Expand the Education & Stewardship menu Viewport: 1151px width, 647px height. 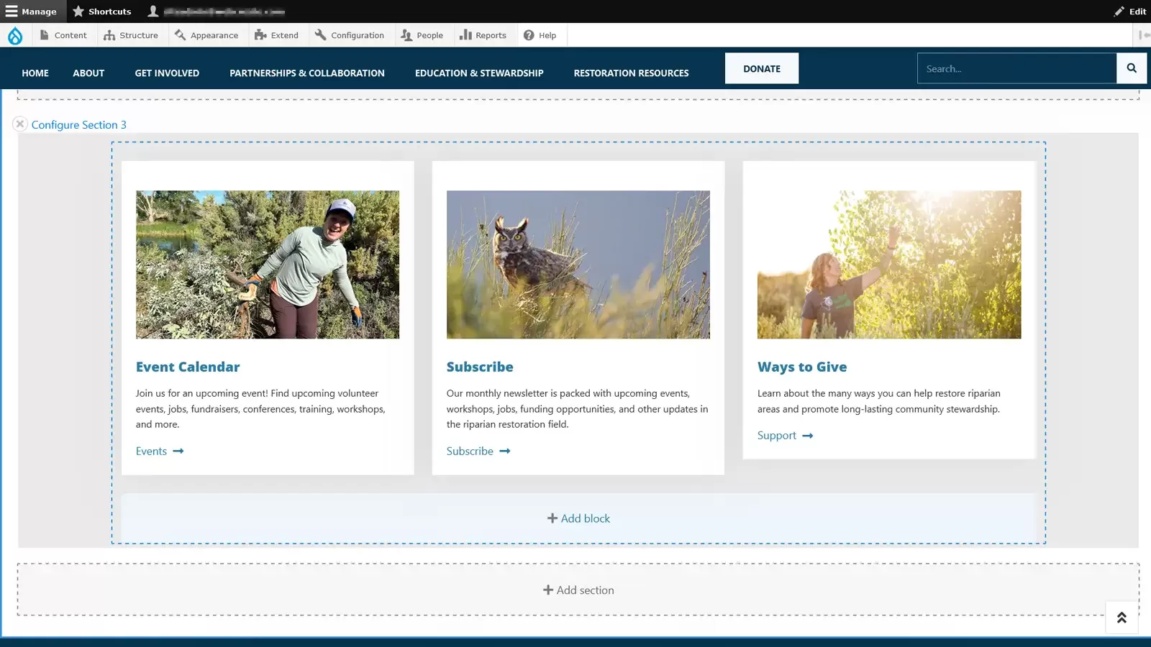coord(479,73)
